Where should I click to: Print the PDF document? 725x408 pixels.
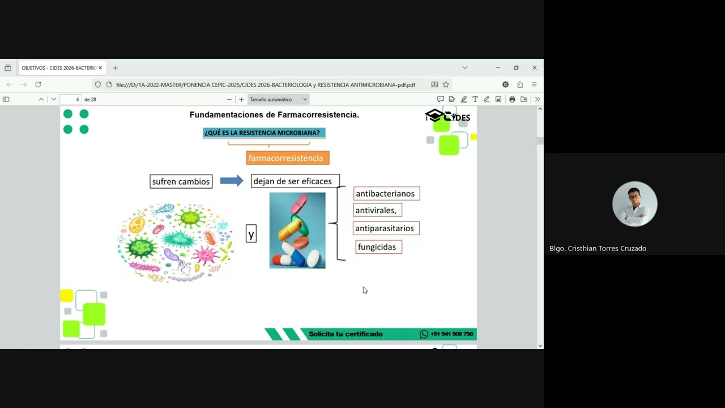click(x=512, y=99)
